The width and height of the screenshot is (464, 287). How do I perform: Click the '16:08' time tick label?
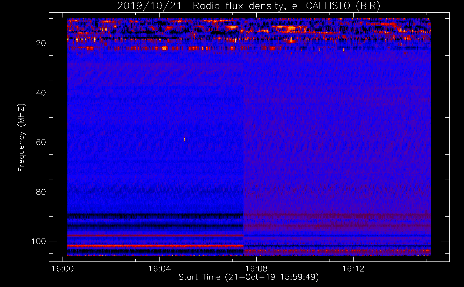coord(256,269)
